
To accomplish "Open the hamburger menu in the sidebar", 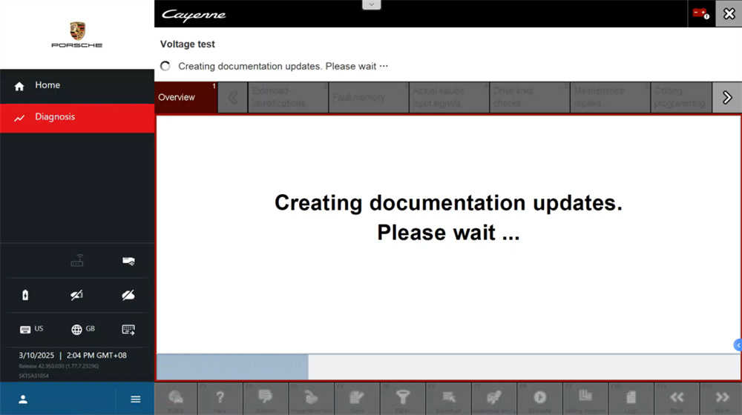I will tap(135, 399).
